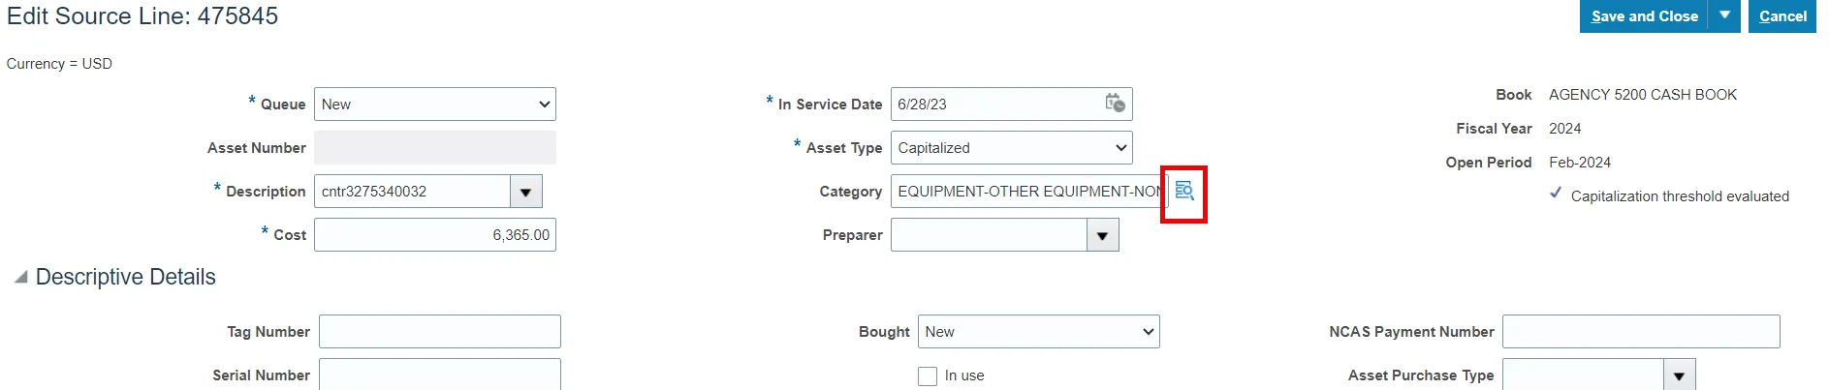The image size is (1829, 390).
Task: Expand the Preparer dropdown arrow
Action: click(x=1102, y=235)
